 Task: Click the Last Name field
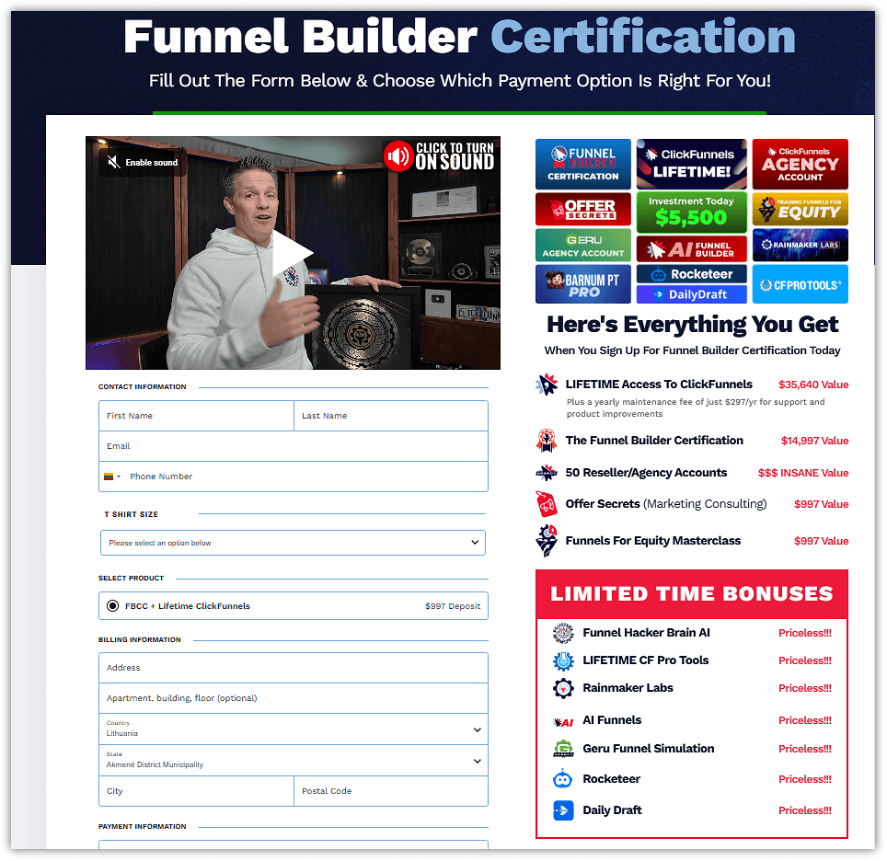[x=391, y=416]
